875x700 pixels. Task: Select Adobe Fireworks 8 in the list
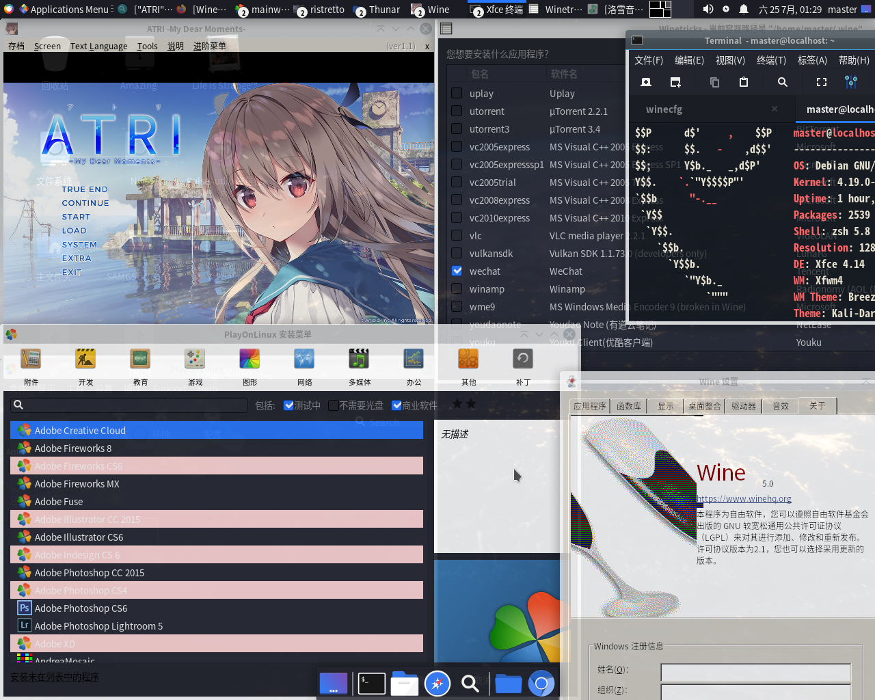217,448
